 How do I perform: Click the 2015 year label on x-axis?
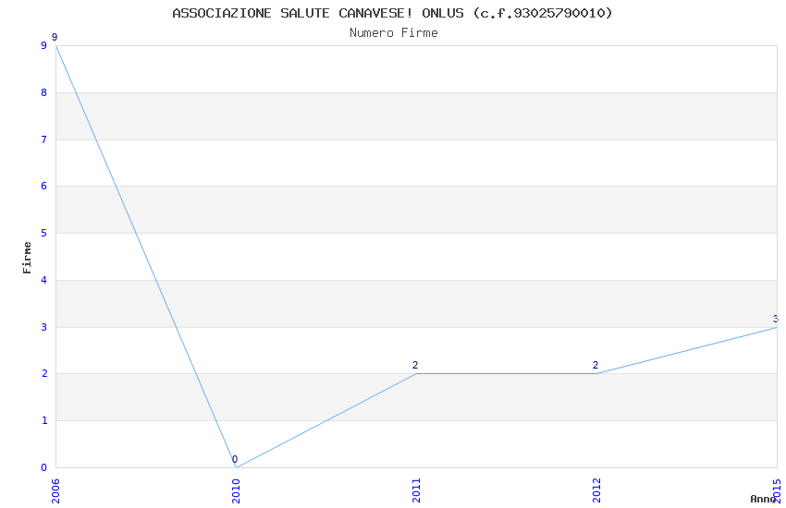click(x=777, y=491)
